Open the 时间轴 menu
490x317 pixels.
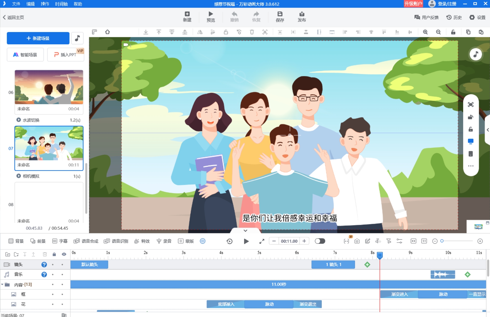tap(61, 4)
